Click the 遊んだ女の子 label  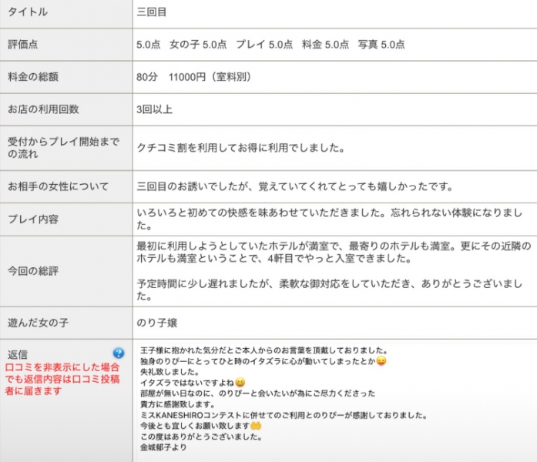pyautogui.click(x=38, y=323)
